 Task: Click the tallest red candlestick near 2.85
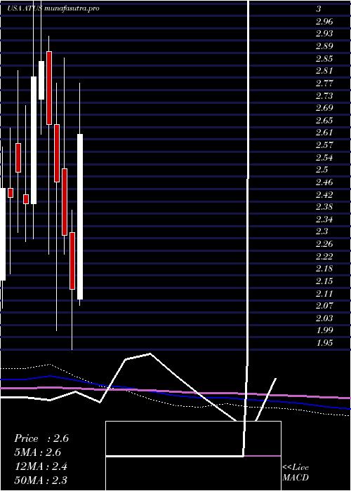(49, 88)
